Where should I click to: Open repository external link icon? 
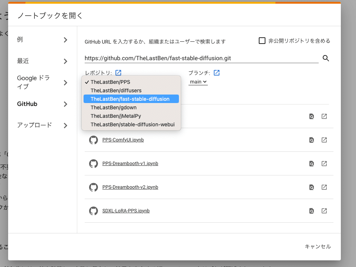coord(118,73)
